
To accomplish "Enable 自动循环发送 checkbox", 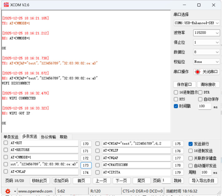I will [190, 166].
